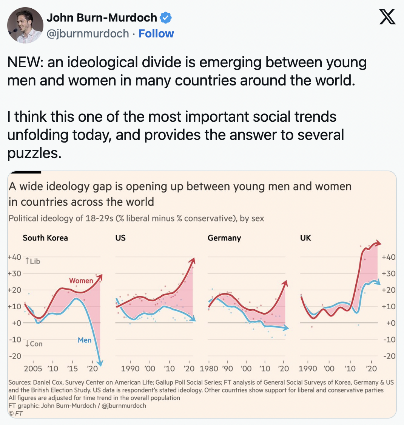Click the blue Men label on the chart

click(x=85, y=340)
